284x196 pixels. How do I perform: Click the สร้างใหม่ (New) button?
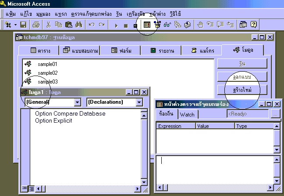tap(242, 90)
